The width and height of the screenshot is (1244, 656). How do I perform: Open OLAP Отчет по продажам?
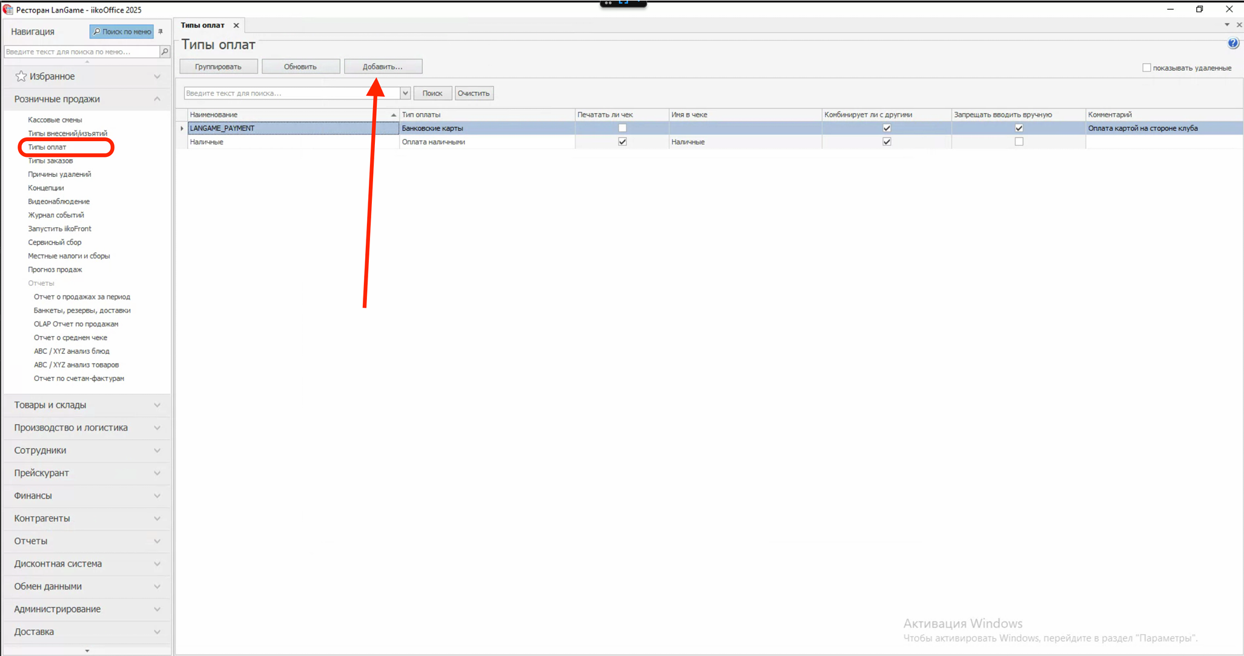click(76, 324)
